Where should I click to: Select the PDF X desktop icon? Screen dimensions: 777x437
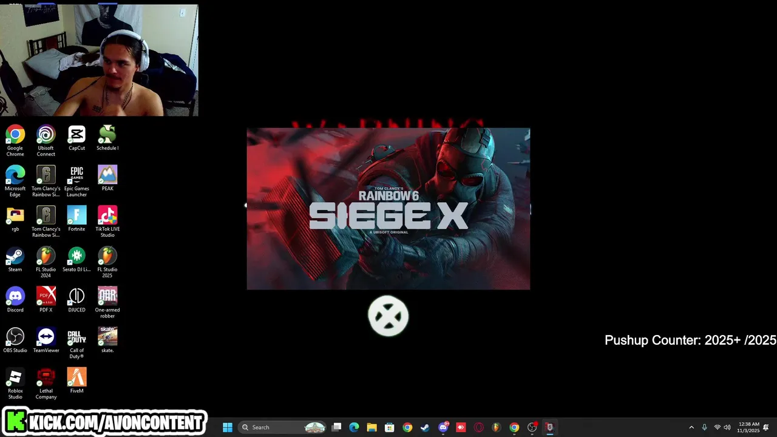click(x=46, y=300)
